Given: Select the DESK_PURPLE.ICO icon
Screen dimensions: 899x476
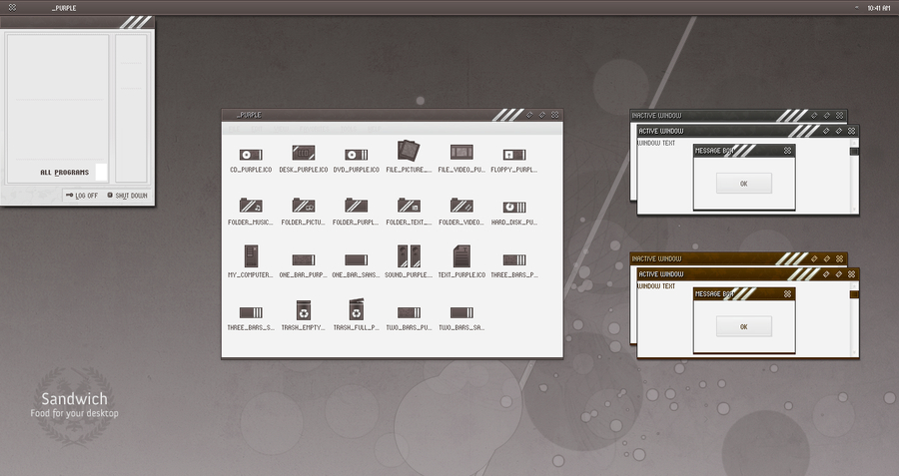Looking at the screenshot, I should 304,153.
